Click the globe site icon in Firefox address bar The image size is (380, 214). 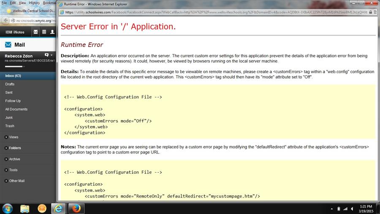click(x=14, y=21)
